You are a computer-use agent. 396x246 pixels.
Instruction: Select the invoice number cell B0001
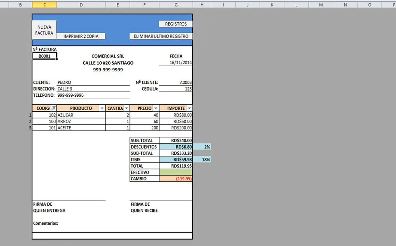[44, 56]
